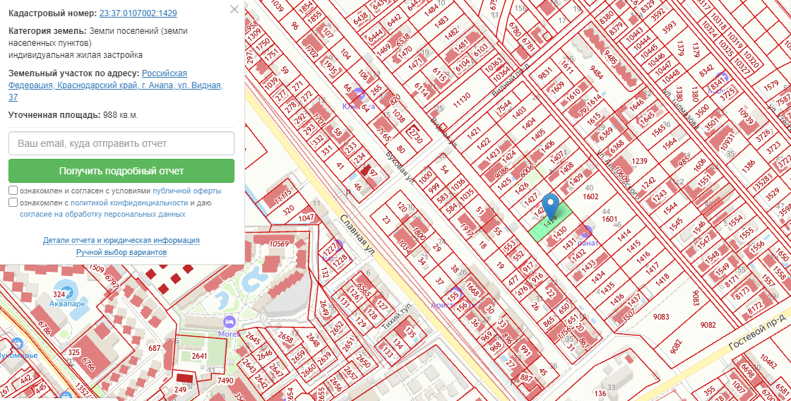Screen dimensions: 791x401
Task: Click the Лукоморье shop icon
Action: tap(17, 344)
